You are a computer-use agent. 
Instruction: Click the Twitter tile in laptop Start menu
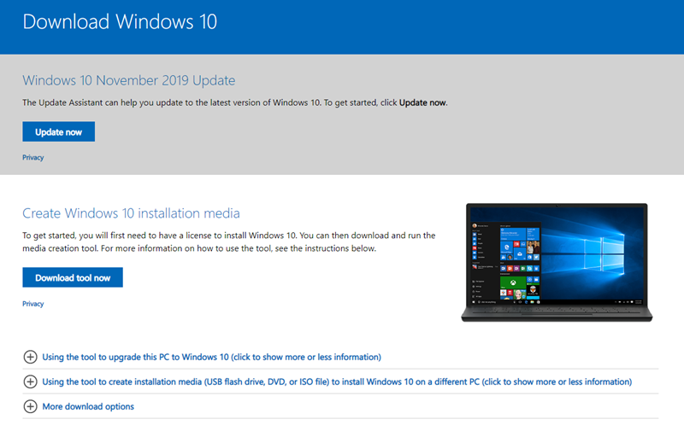536,258
